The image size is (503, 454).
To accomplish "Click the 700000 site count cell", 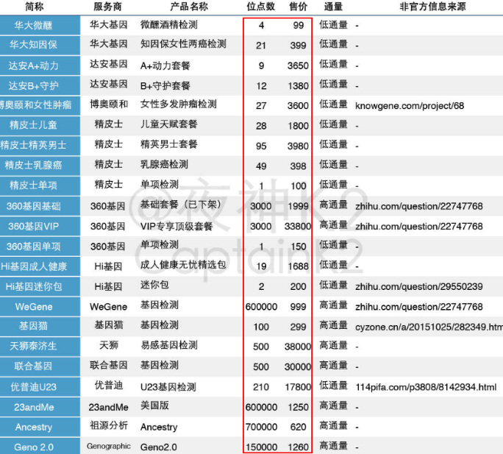I will [261, 427].
